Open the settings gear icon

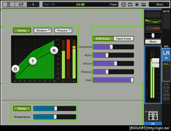124,5
